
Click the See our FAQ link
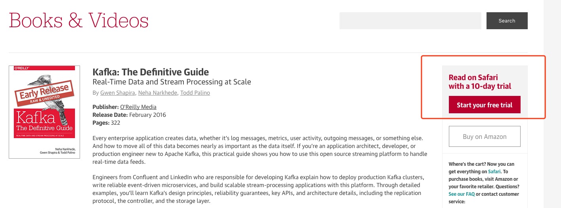coord(462,194)
